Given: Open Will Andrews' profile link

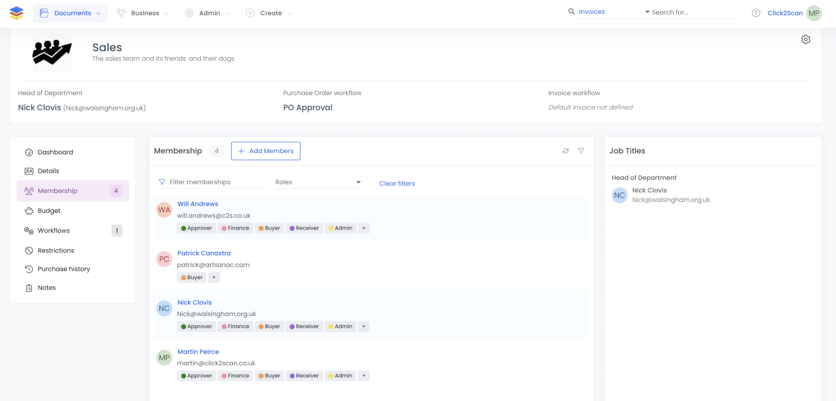Looking at the screenshot, I should coord(198,204).
